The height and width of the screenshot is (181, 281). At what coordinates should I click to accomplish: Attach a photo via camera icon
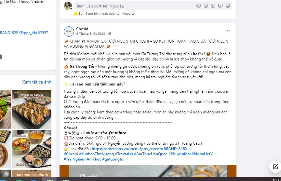pos(213,6)
